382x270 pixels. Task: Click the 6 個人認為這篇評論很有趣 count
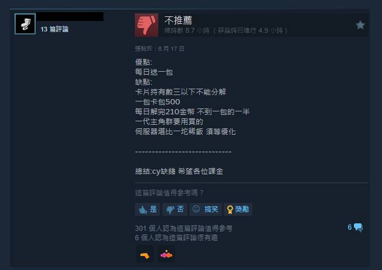[176, 238]
